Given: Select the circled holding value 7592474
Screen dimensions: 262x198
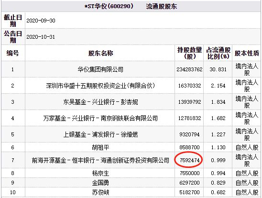Looking at the screenshot, I should 189,160.
